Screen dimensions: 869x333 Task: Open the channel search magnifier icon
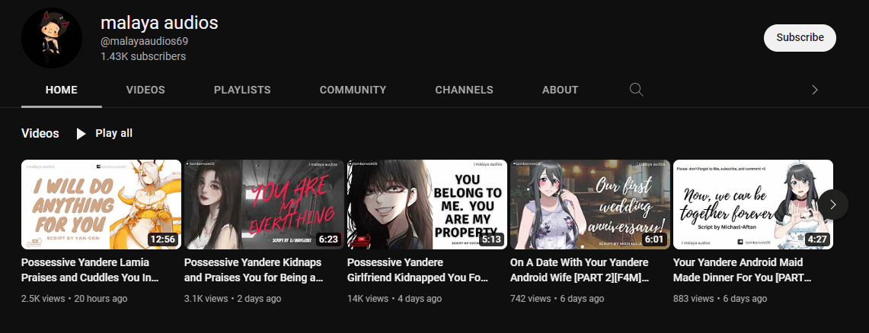click(x=636, y=90)
